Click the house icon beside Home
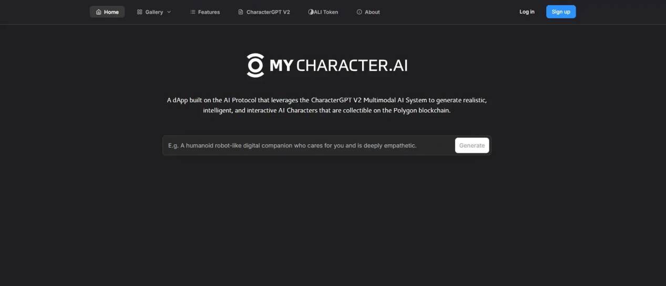 tap(98, 12)
